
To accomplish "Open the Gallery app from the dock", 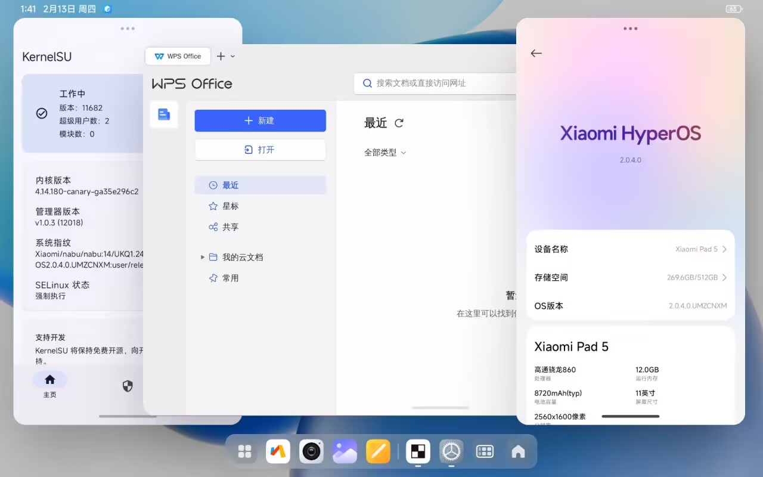I will (345, 451).
